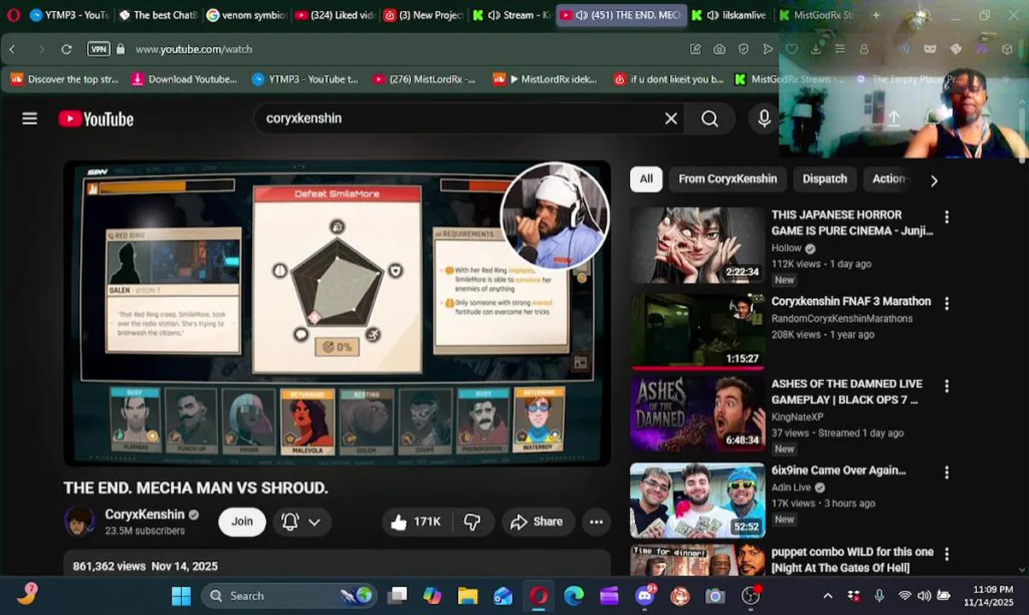Screen dimensions: 1029x615
Task: Open File Explorer from taskbar
Action: pyautogui.click(x=467, y=595)
